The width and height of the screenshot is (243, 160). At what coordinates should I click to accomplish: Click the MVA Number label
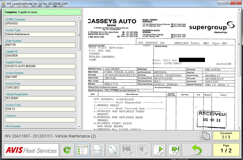point(13,126)
